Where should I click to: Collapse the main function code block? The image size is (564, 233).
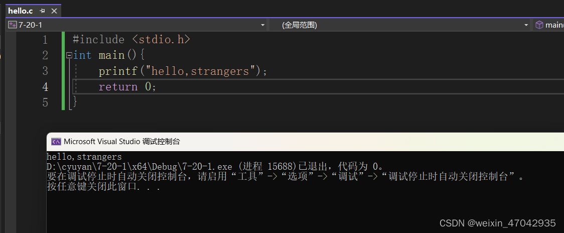pyautogui.click(x=69, y=55)
